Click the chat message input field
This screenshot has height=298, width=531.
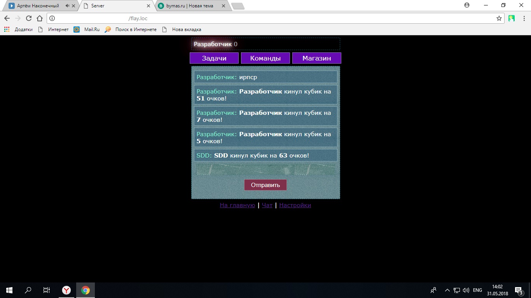click(265, 169)
